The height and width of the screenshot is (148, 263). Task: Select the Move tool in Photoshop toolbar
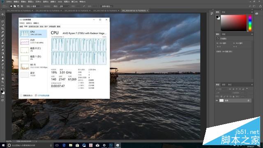click(x=2, y=14)
